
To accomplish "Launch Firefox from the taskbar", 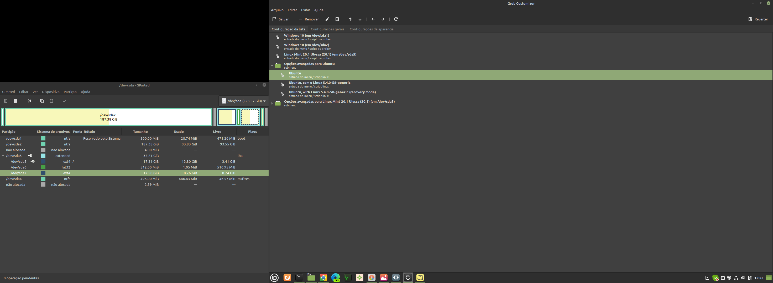I will click(x=287, y=277).
